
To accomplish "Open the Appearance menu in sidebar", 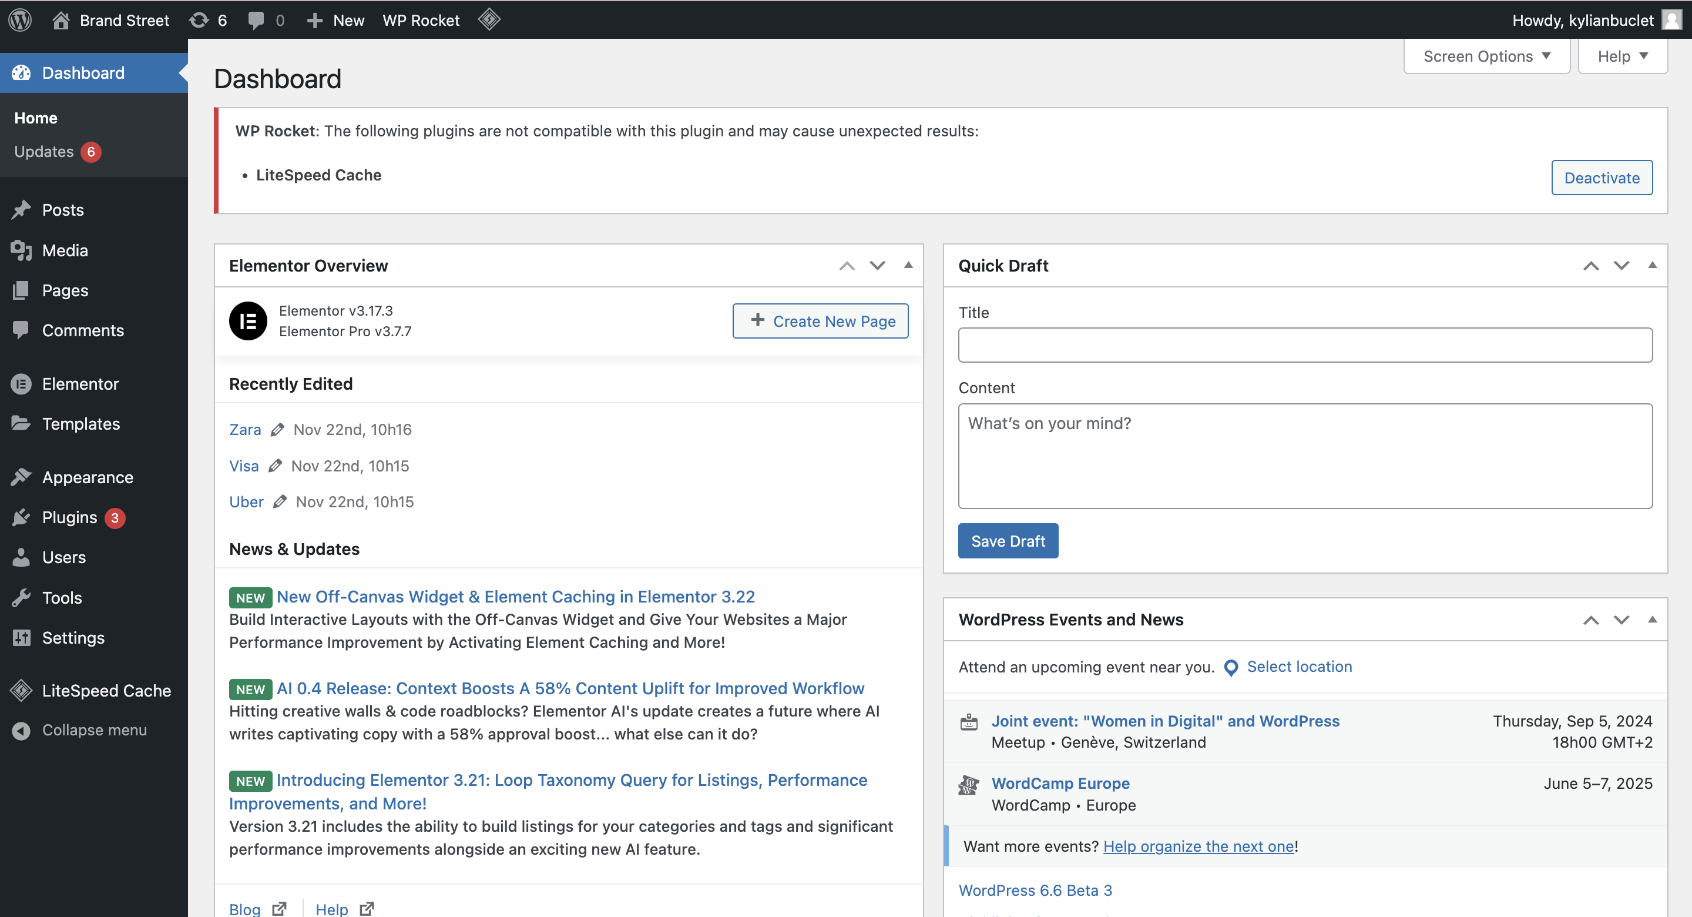I will tap(88, 477).
